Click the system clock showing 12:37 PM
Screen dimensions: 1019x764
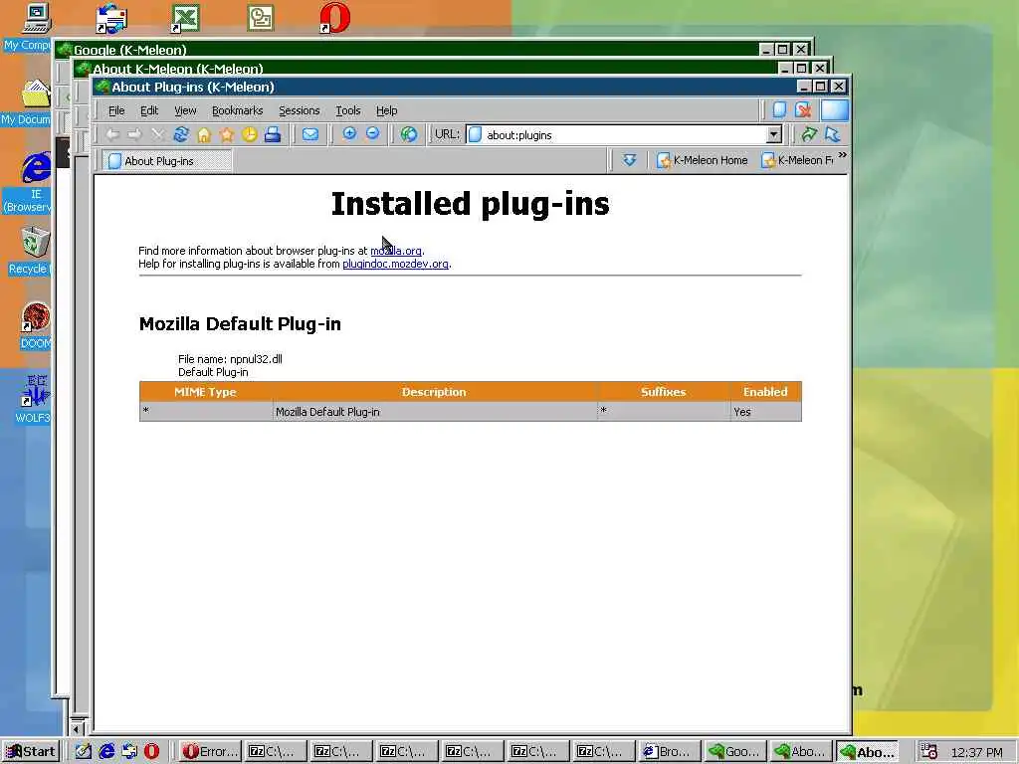tap(977, 752)
